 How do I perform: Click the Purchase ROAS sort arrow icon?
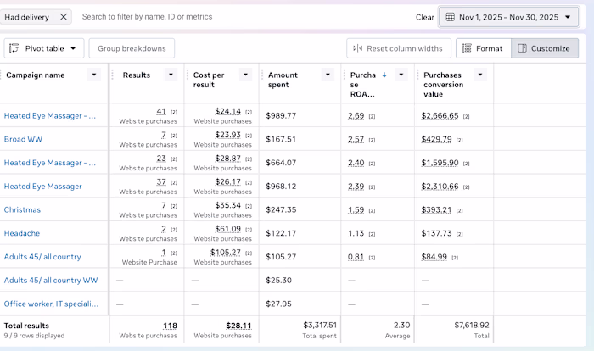coord(384,75)
